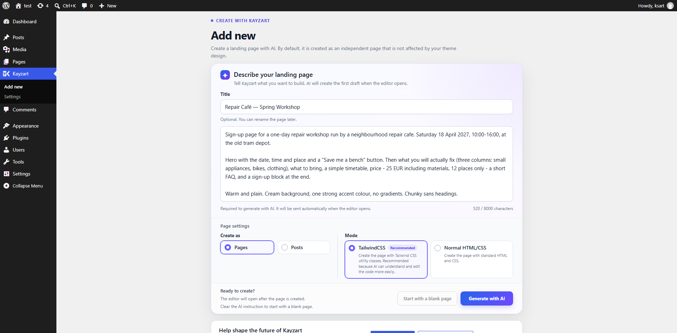The width and height of the screenshot is (677, 333).
Task: Click the 'Page settings' heading
Action: point(235,226)
